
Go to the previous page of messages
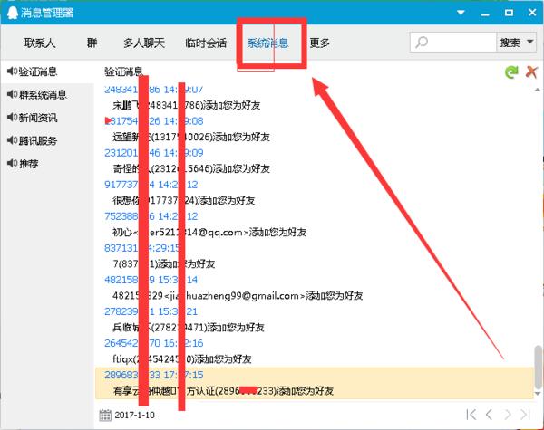(x=489, y=415)
